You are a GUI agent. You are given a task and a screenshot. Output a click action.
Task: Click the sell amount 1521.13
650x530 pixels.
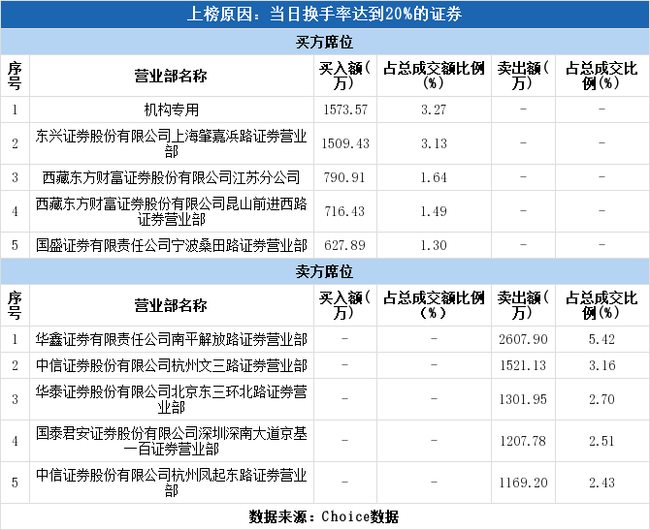click(x=523, y=365)
